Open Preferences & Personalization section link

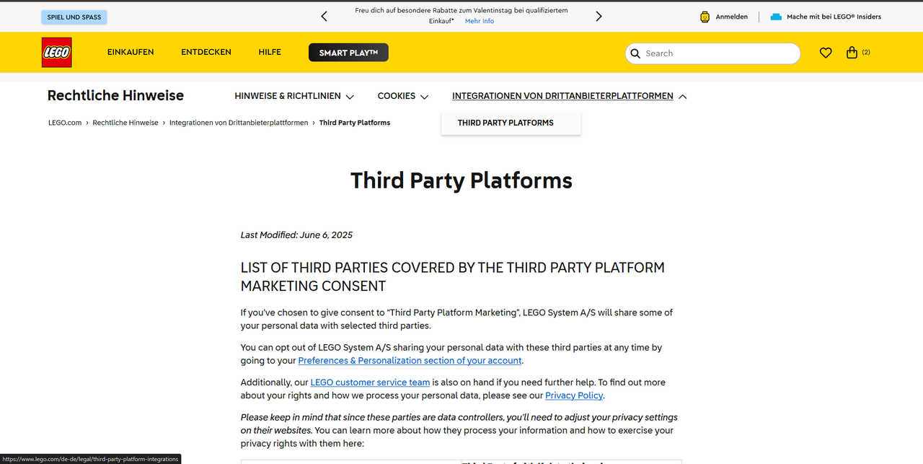click(x=410, y=360)
